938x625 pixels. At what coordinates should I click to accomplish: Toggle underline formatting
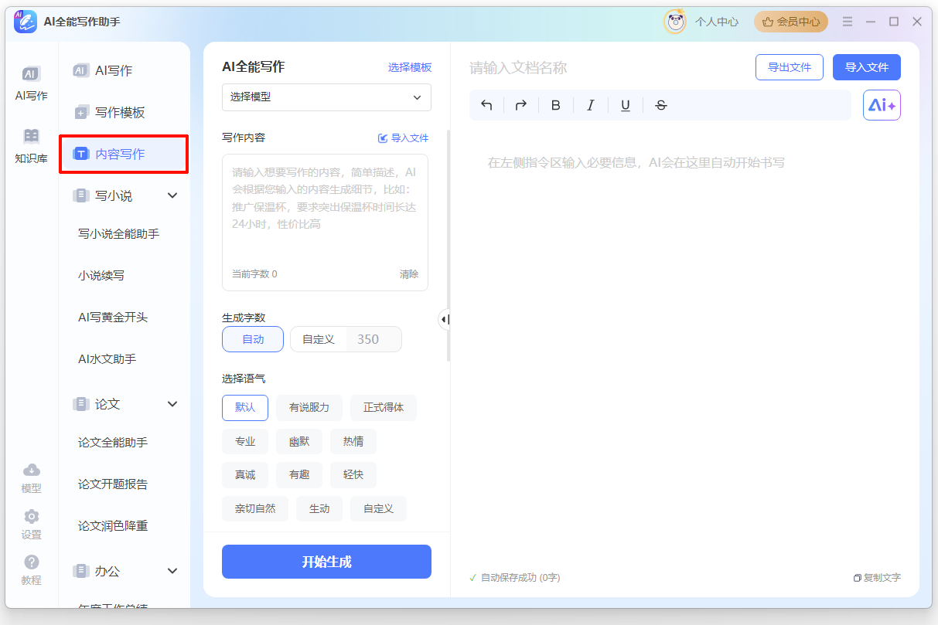pyautogui.click(x=625, y=104)
